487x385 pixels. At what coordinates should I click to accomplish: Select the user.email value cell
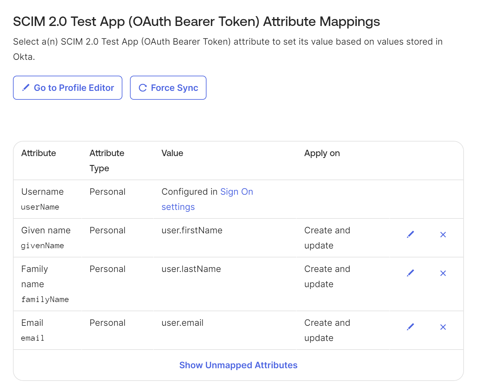click(182, 323)
